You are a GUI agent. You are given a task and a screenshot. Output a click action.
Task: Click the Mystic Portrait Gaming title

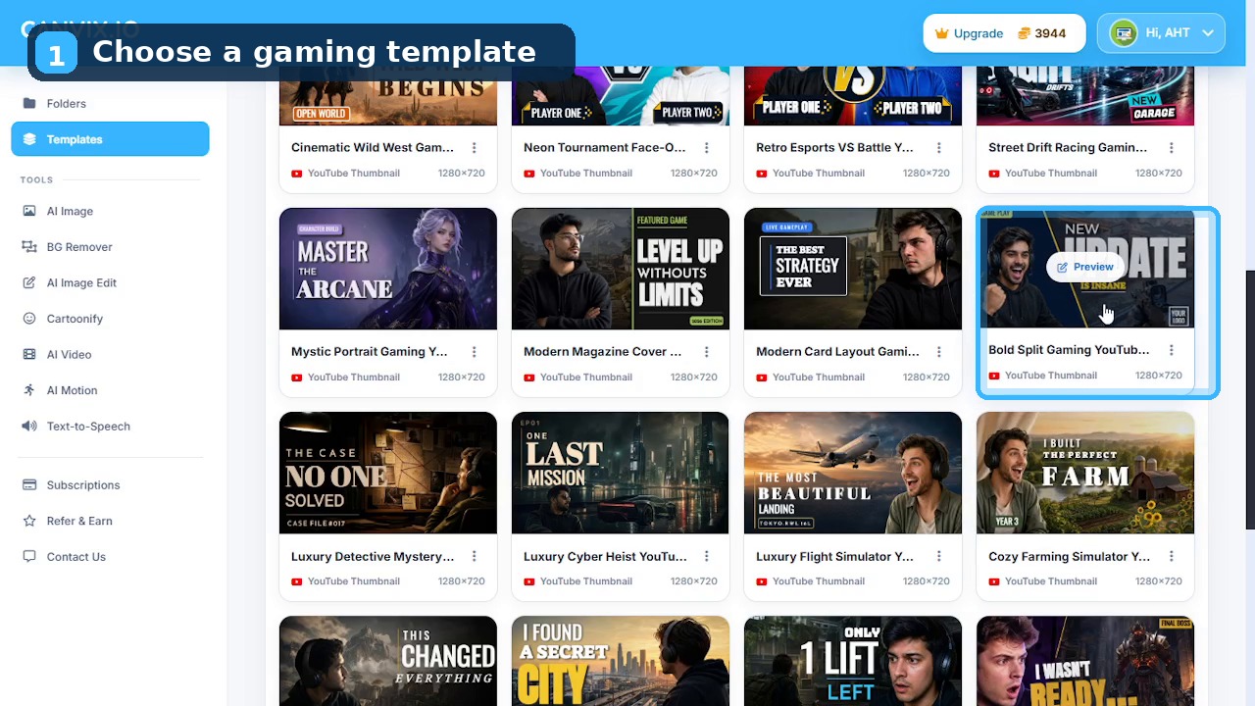[370, 352]
